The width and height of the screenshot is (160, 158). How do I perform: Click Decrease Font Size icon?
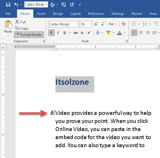click(x=103, y=24)
